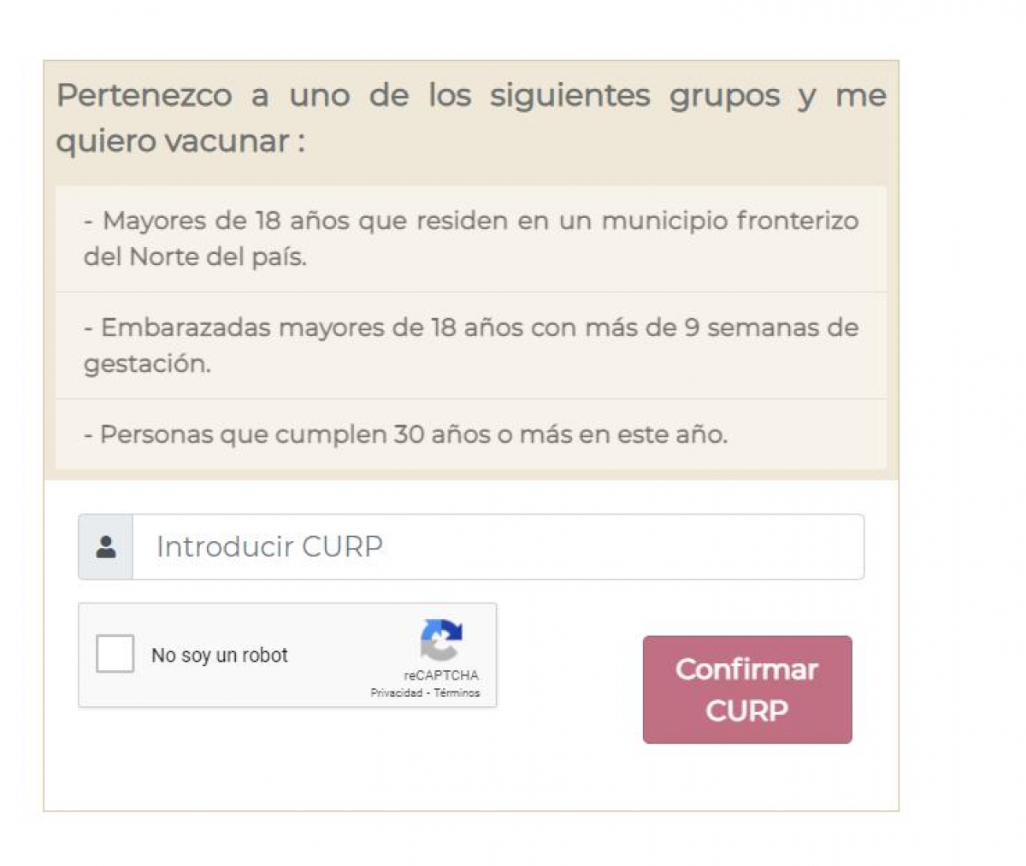
Task: Open the Privacidad link in reCAPTCHA
Action: tap(396, 693)
